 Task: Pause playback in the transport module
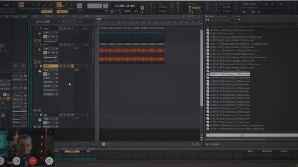pyautogui.click(x=94, y=6)
